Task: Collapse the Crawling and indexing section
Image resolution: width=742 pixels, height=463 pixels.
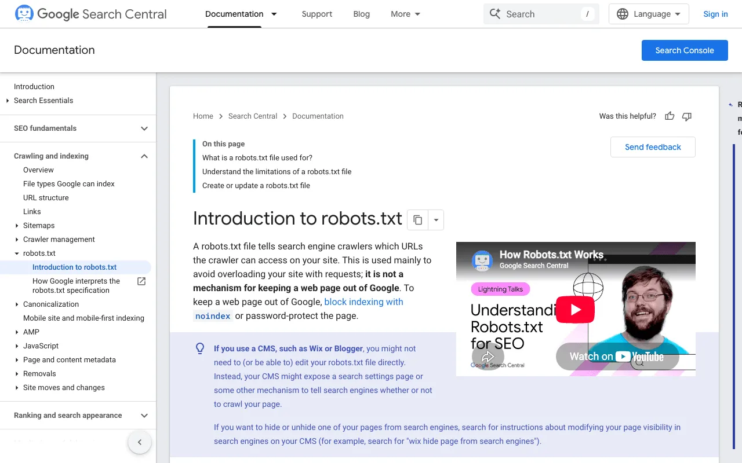Action: (x=144, y=156)
